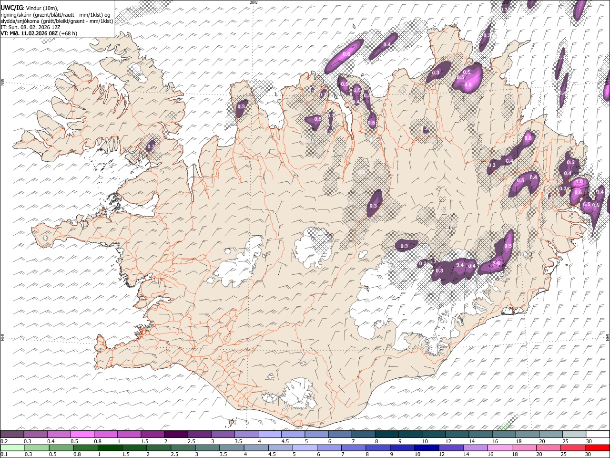The image size is (610, 458).
Task: Click the '4.5' label in the upper legend row
Action: [x=285, y=441]
